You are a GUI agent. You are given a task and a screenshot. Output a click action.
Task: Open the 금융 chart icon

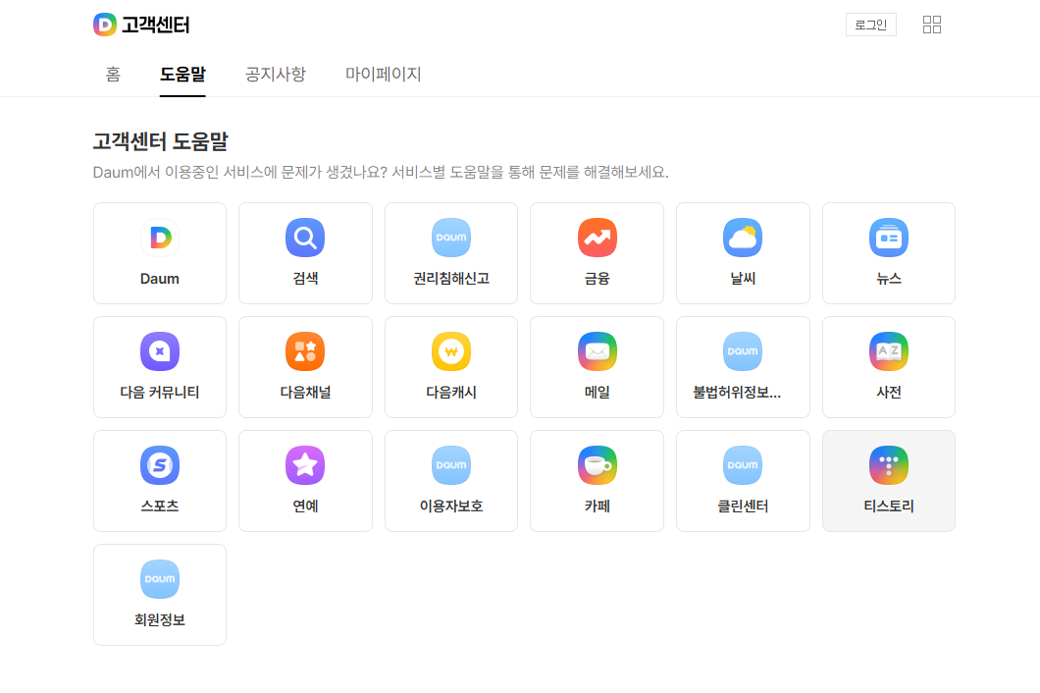[597, 237]
